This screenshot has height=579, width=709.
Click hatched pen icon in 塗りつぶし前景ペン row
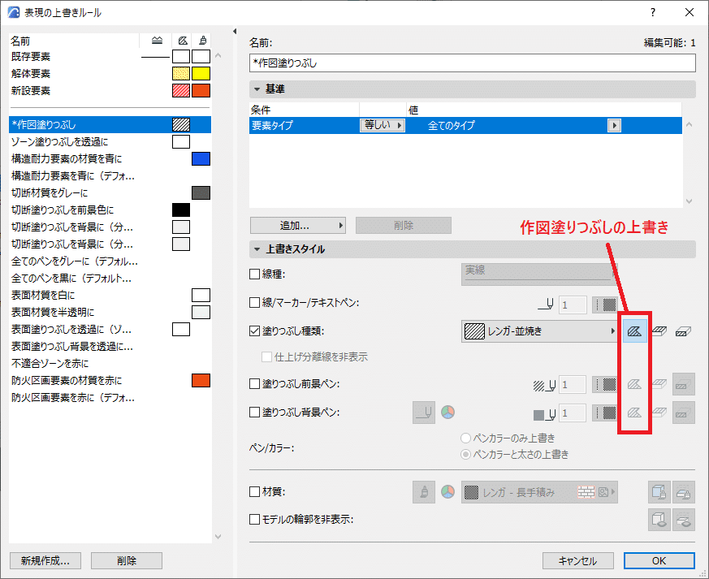[x=544, y=385]
